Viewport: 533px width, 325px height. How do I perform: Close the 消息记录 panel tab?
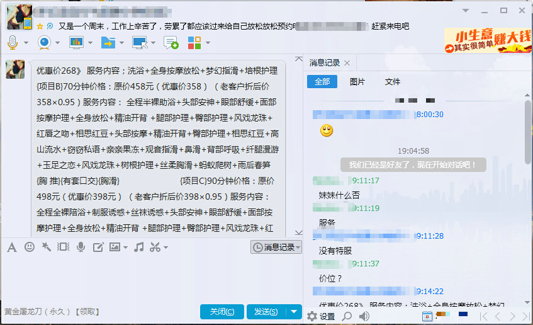pos(347,63)
